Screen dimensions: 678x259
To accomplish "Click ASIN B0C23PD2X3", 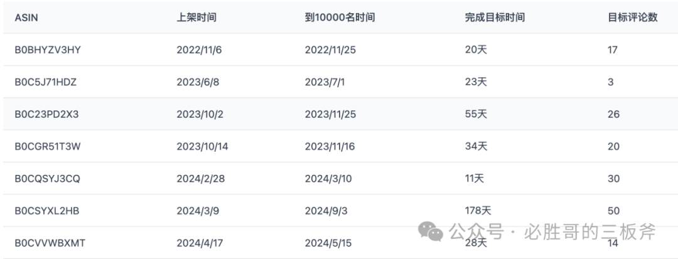I will click(46, 114).
